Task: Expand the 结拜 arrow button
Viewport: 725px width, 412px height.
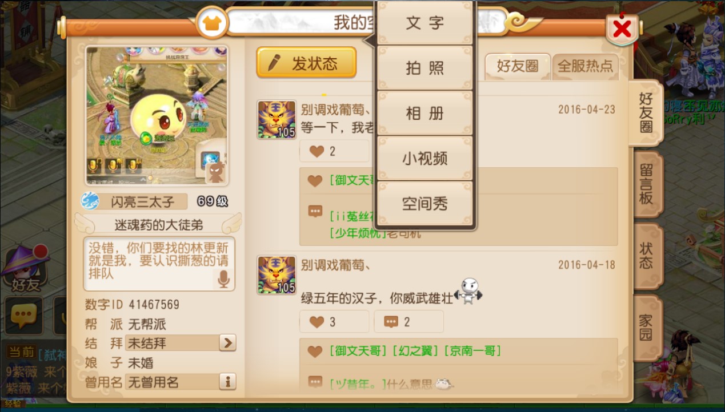Action: coord(227,343)
